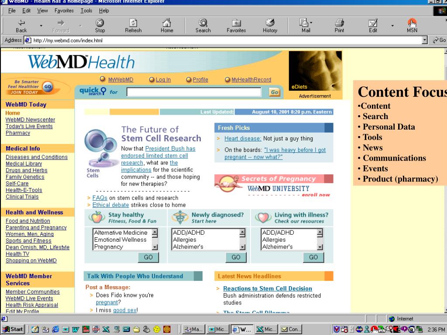Viewport: 447px width, 335px height.
Task: Click the Newly diagnosed list's down arrow
Action: (x=242, y=247)
